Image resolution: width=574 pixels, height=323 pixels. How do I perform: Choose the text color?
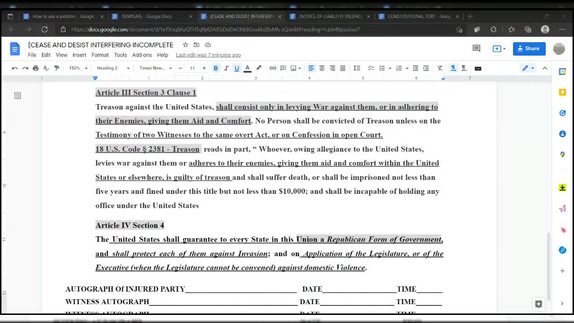247,68
